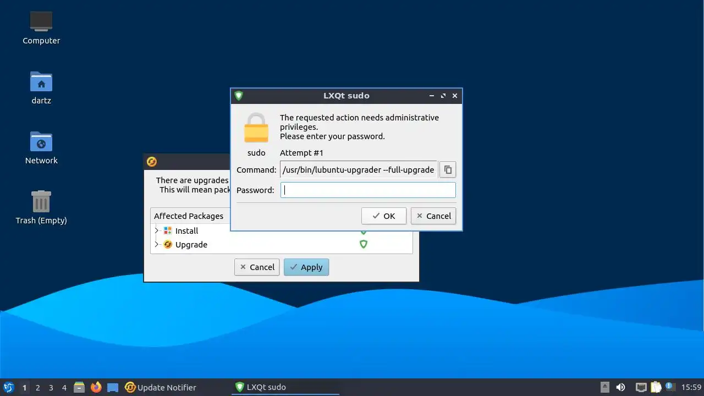Screen dimensions: 704x396
Task: Expand the Upgrade package group
Action: (x=157, y=245)
